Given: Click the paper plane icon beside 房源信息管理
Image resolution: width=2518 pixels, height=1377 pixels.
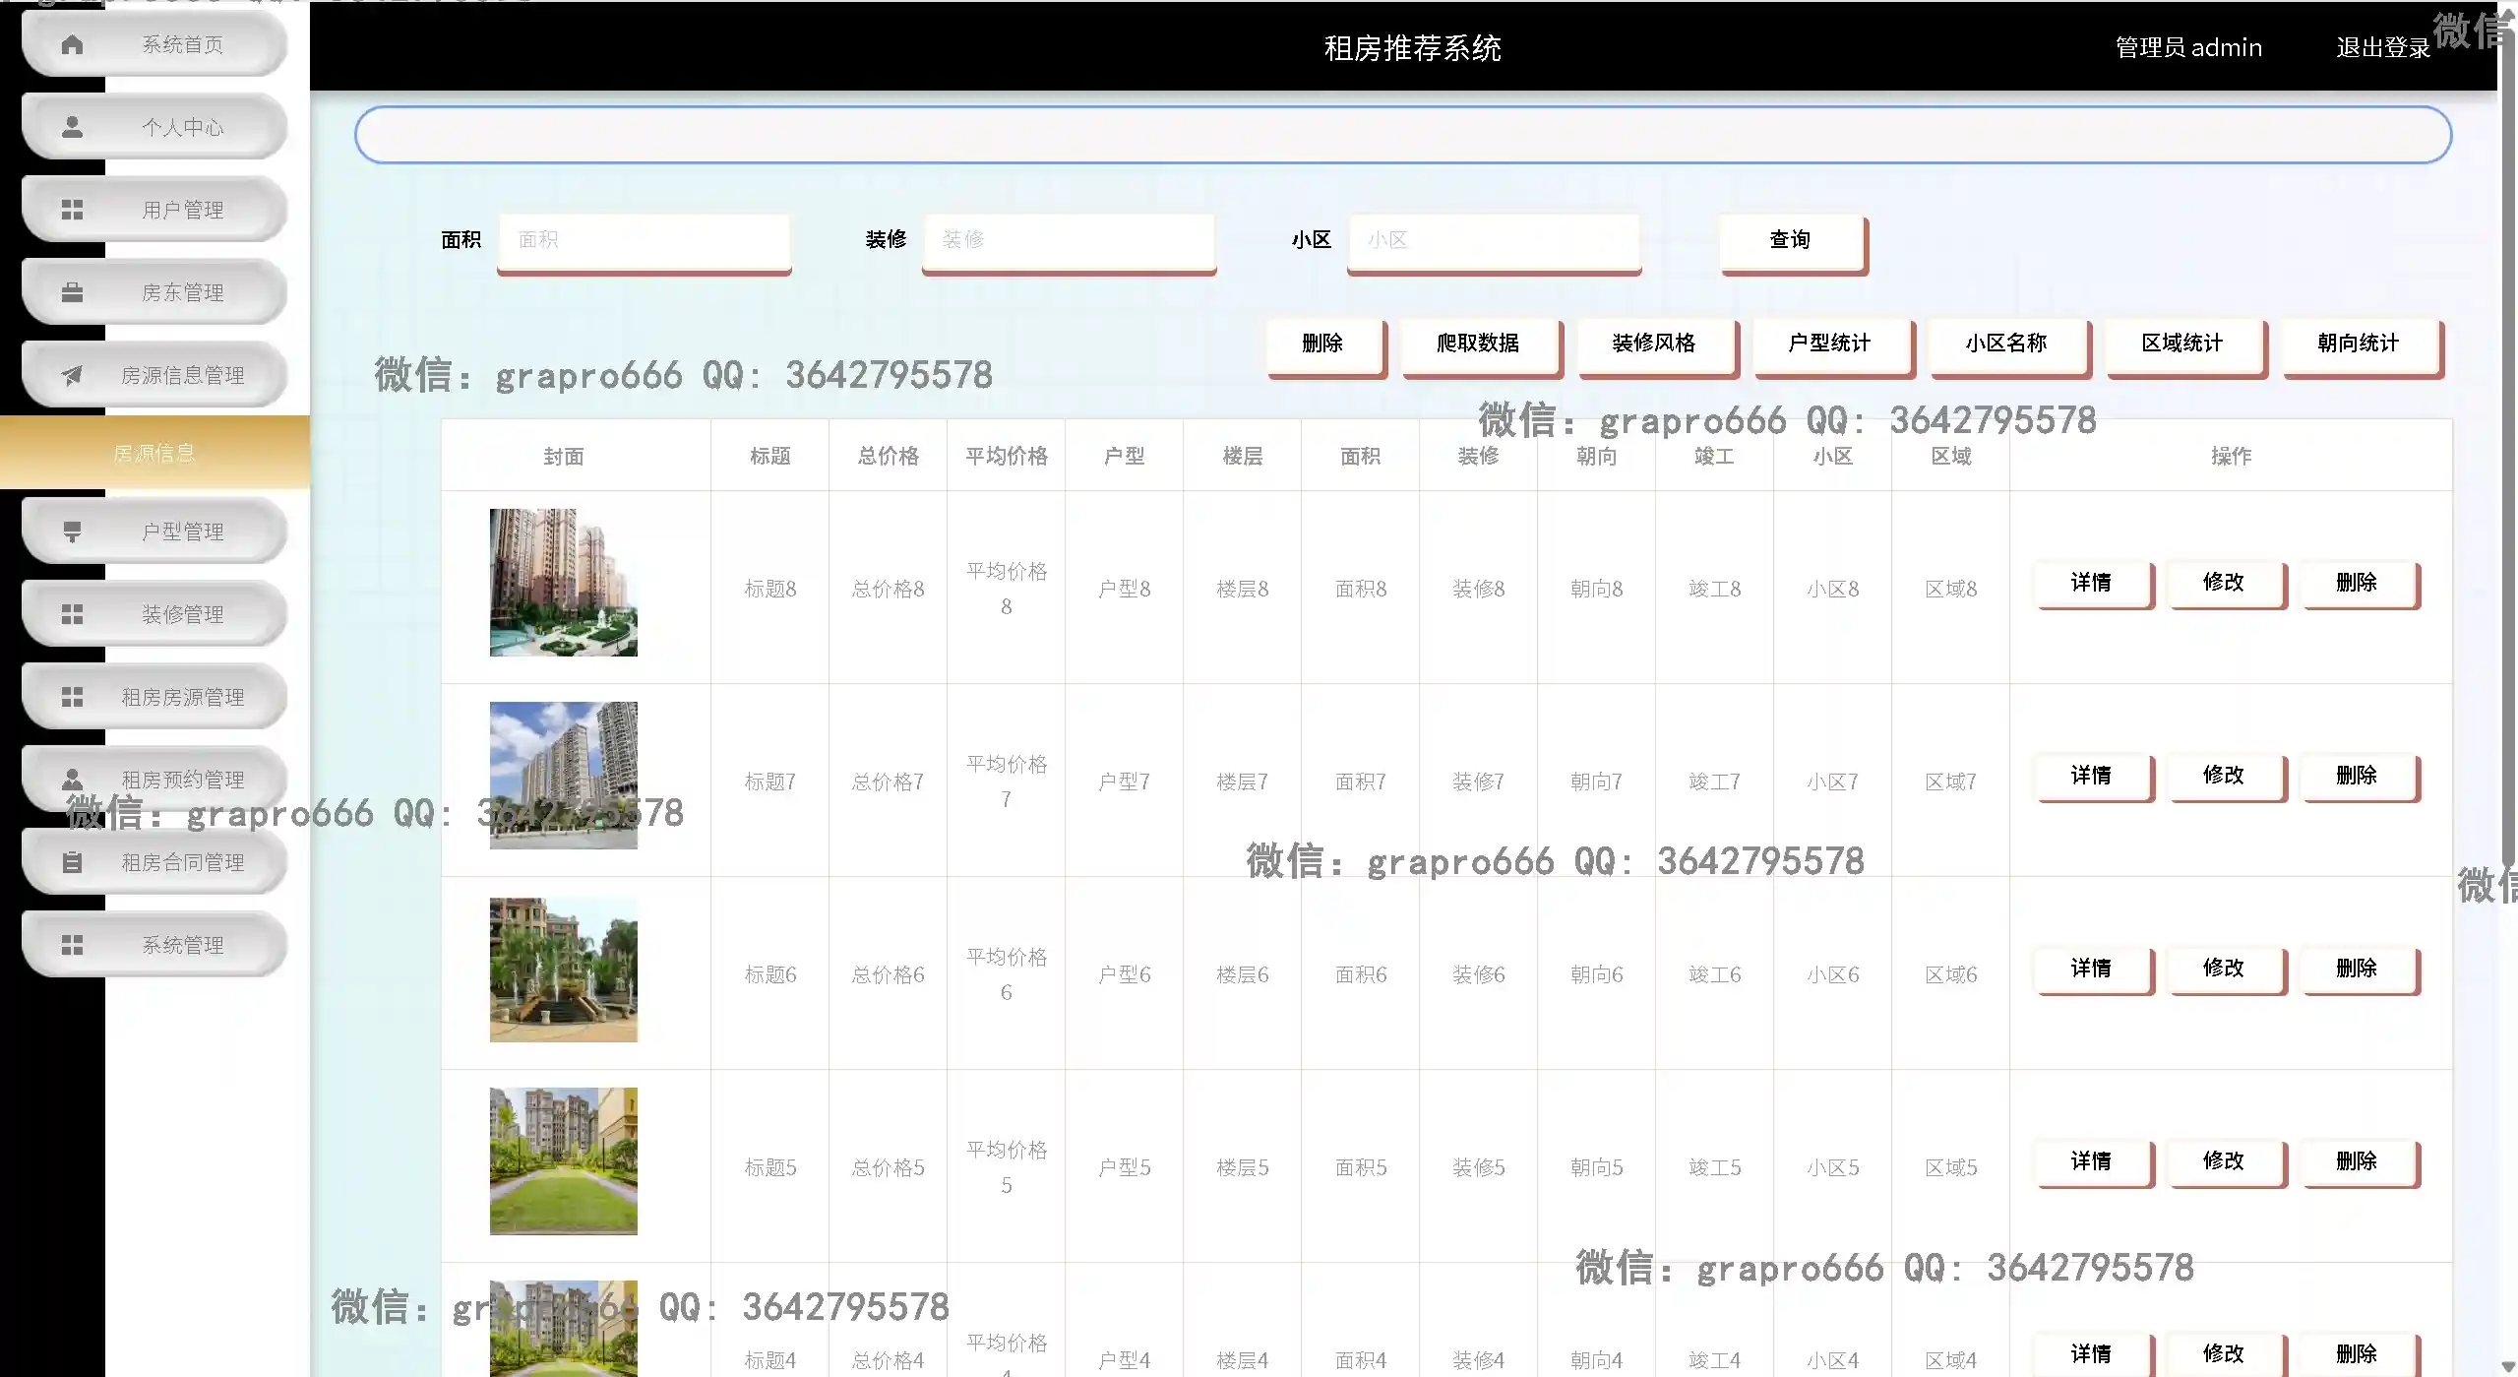Looking at the screenshot, I should 72,375.
